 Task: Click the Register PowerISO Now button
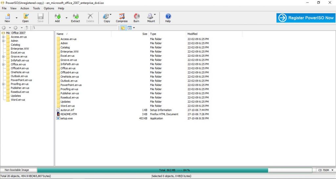pos(306,18)
